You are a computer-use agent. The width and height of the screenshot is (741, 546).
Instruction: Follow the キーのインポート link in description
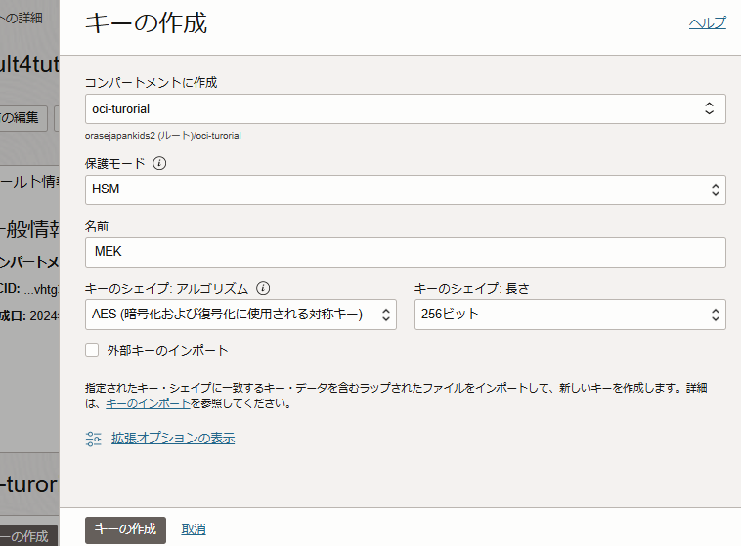tap(148, 403)
